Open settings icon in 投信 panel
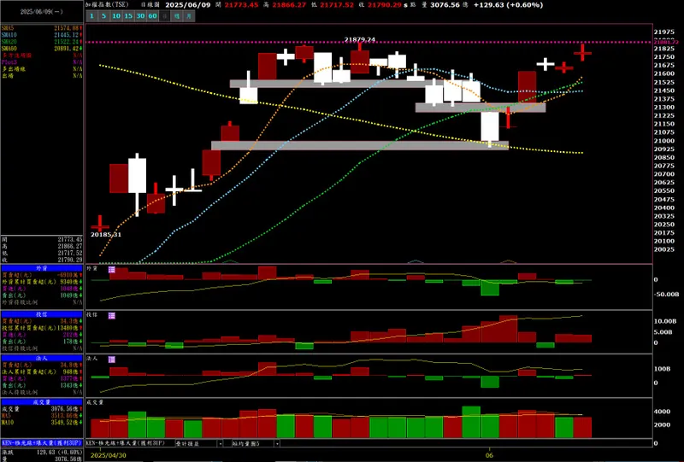This screenshot has height=462, width=684. coord(112,316)
